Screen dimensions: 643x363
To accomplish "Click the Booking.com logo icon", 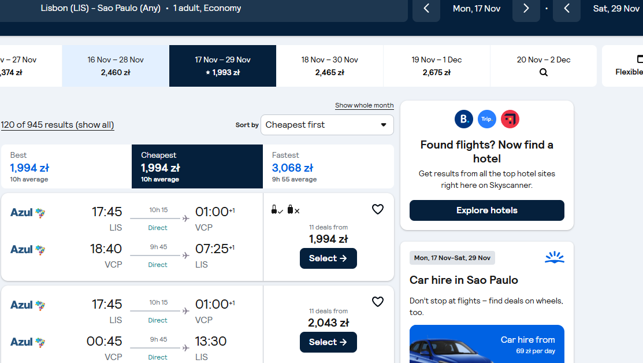I will point(464,119).
